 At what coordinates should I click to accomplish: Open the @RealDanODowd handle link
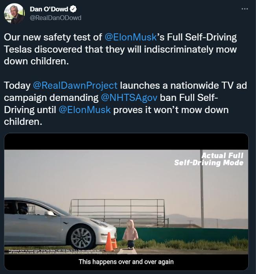pos(55,18)
